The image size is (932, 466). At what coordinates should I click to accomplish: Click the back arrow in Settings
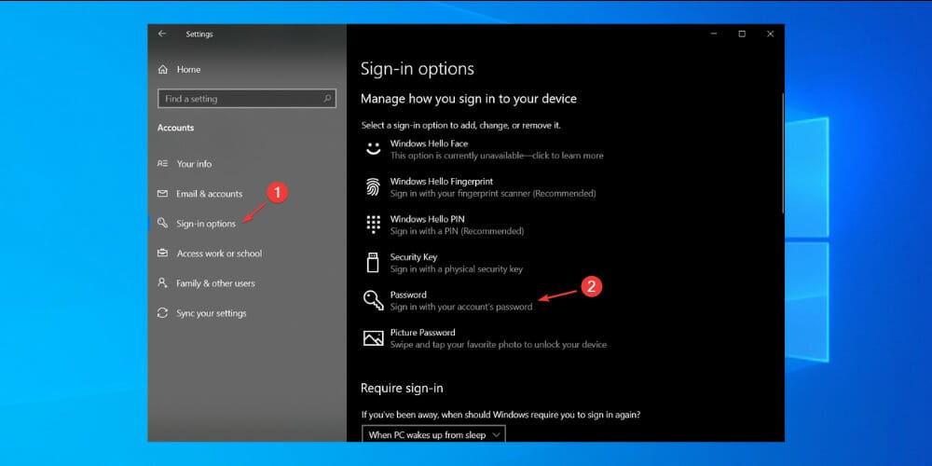[161, 34]
